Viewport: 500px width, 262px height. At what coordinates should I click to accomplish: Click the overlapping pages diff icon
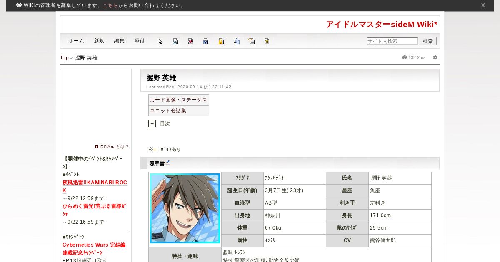click(x=160, y=41)
